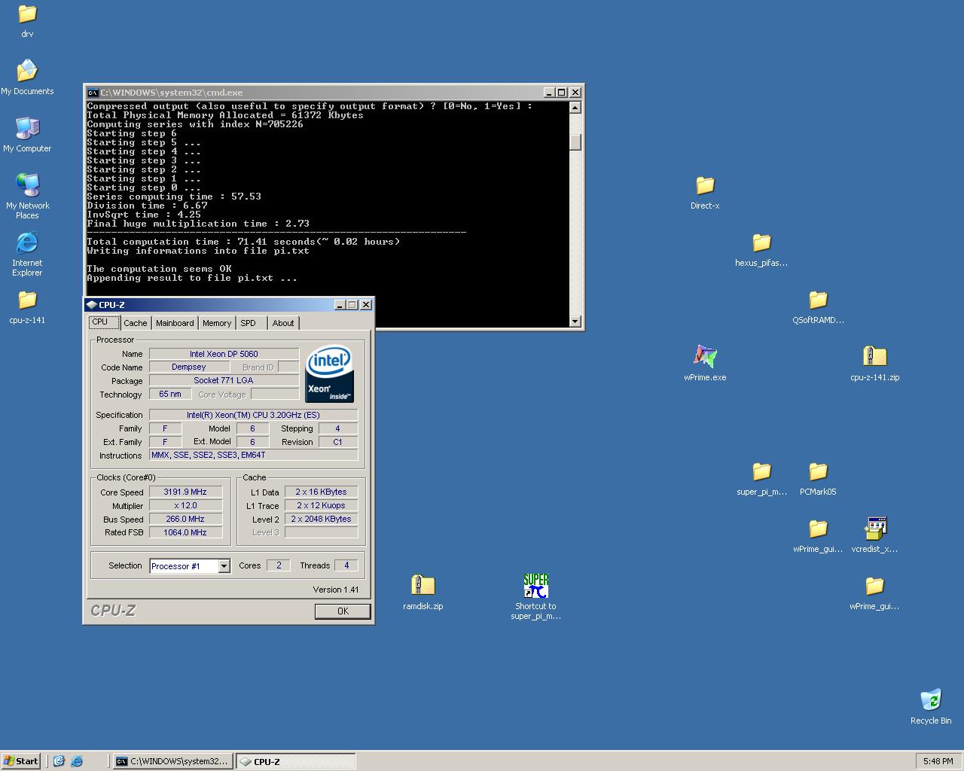Screen dimensions: 964x771
Task: Click the Instructions MMX SSE field
Action: coord(253,455)
